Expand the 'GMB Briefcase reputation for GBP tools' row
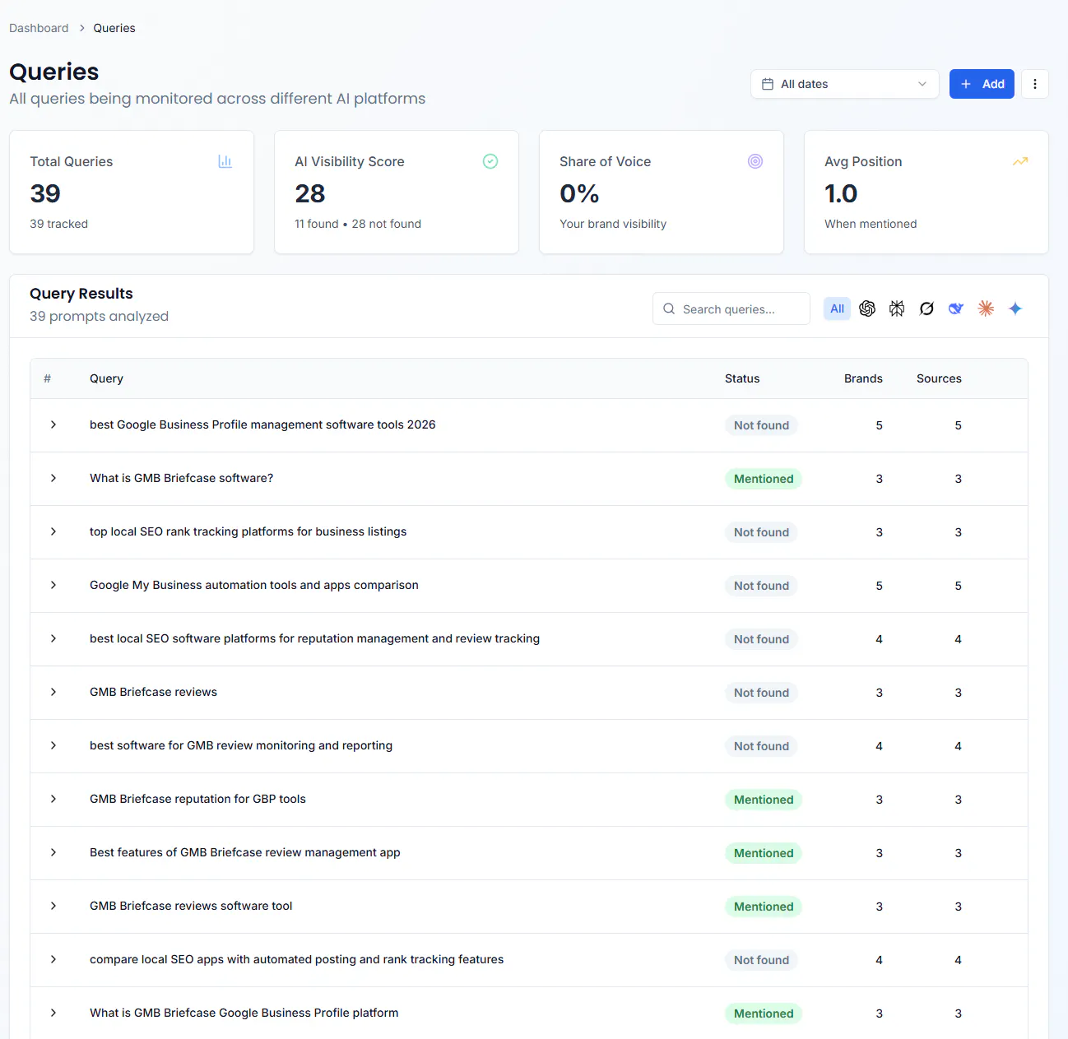This screenshot has height=1039, width=1068. pos(53,799)
